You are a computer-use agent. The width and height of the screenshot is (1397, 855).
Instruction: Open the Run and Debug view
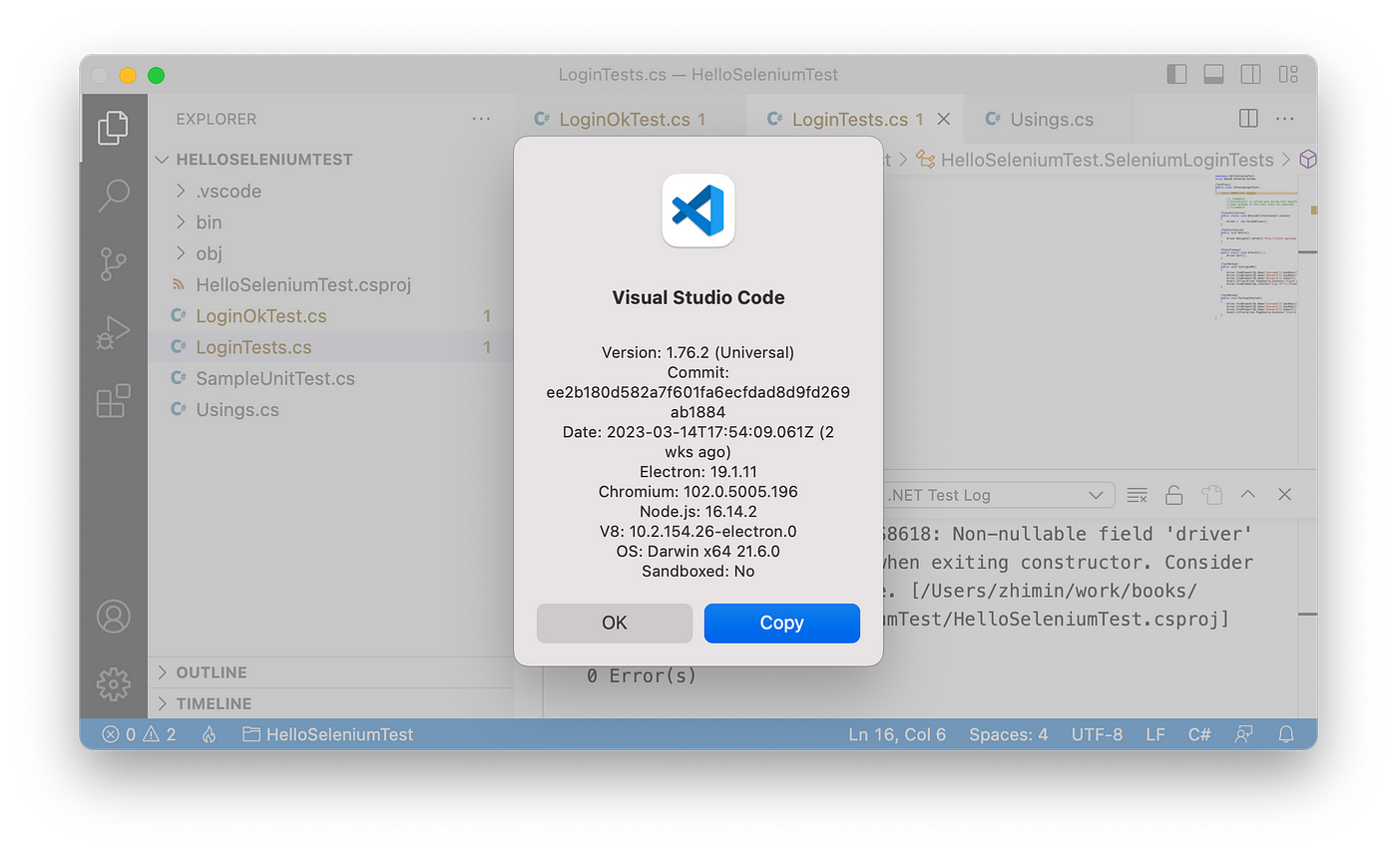point(113,332)
